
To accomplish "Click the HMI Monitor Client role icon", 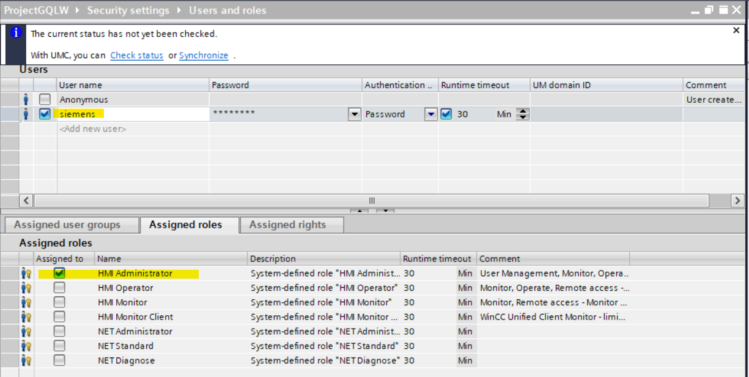I will pyautogui.click(x=26, y=317).
